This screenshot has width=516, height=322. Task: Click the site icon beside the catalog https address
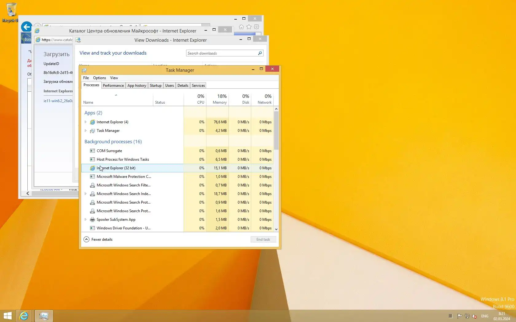(38, 40)
